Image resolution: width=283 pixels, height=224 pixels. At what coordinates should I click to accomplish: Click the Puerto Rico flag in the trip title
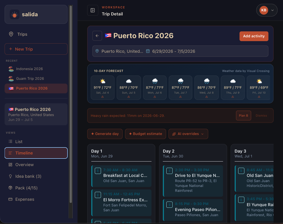[x=108, y=35]
